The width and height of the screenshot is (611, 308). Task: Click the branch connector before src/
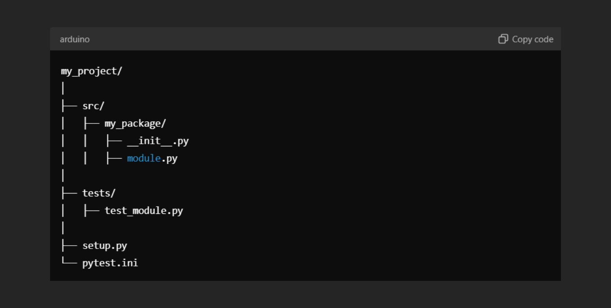tap(69, 106)
